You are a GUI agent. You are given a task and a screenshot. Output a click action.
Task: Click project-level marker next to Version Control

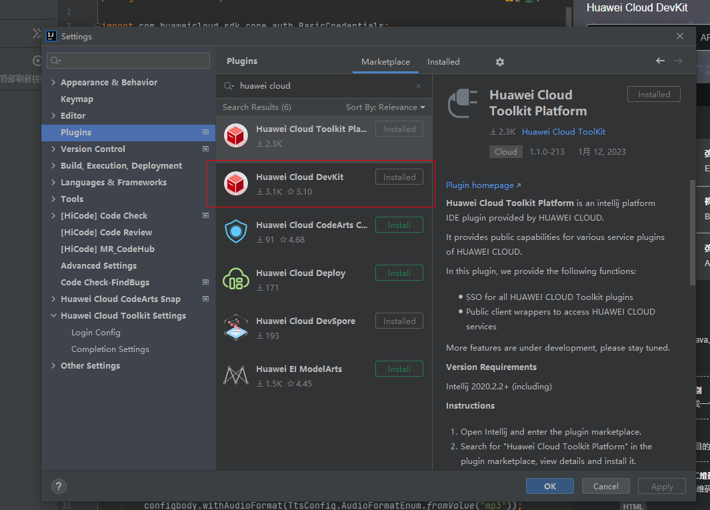(205, 149)
